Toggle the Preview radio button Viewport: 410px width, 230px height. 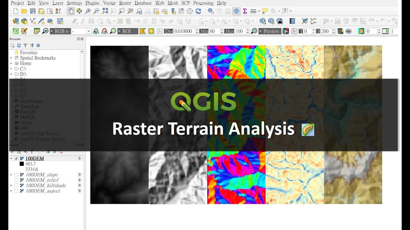pos(270,31)
